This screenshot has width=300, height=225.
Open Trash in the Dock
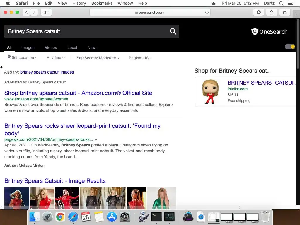[265, 217]
